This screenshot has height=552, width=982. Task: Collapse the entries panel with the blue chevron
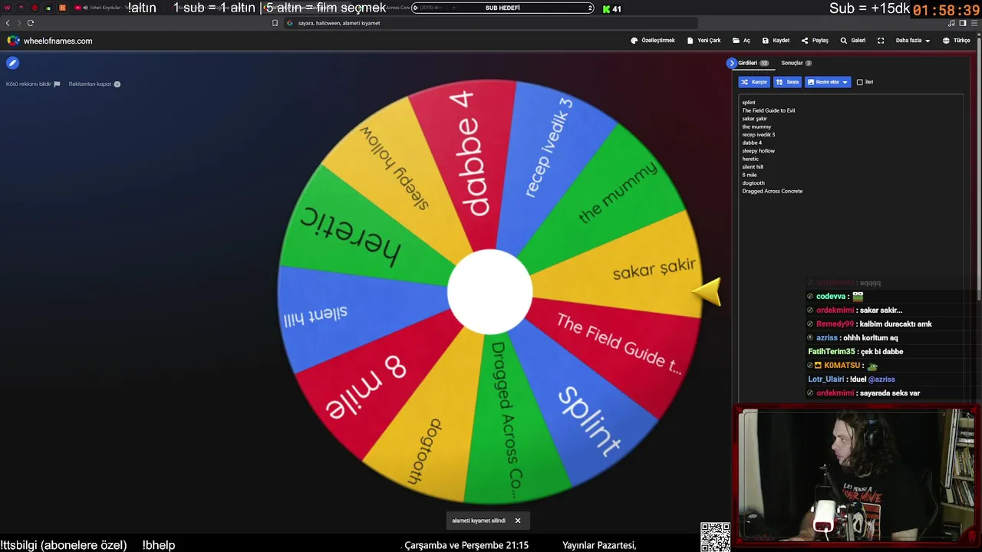click(732, 63)
